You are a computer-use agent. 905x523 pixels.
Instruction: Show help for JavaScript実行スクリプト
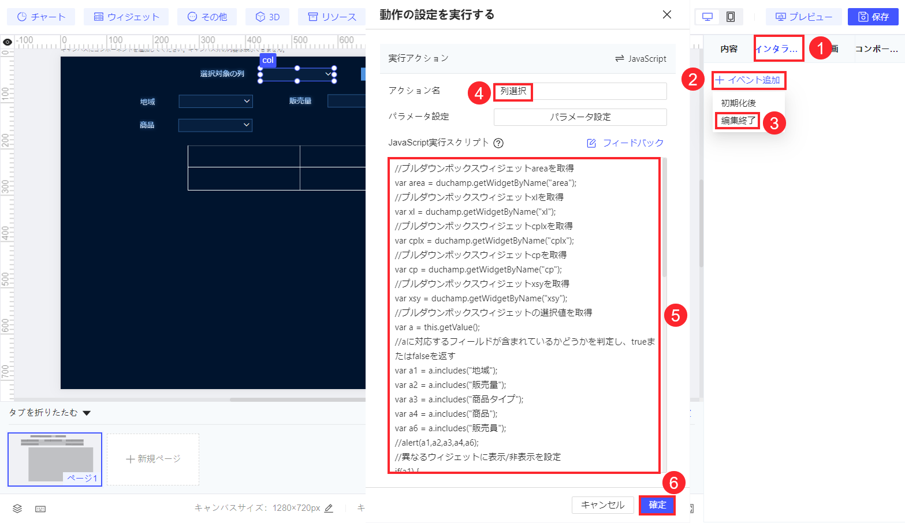coord(498,143)
